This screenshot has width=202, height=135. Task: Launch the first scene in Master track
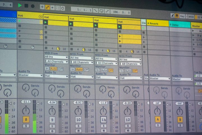point(193,31)
